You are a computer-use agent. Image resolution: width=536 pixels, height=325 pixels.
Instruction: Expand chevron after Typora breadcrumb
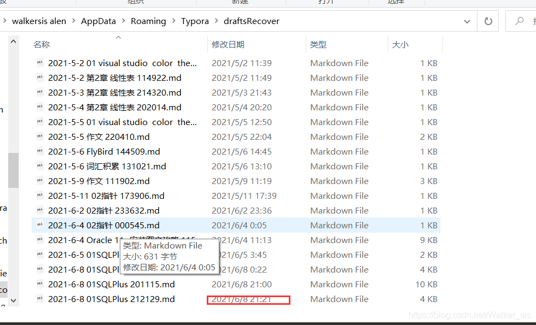point(217,21)
